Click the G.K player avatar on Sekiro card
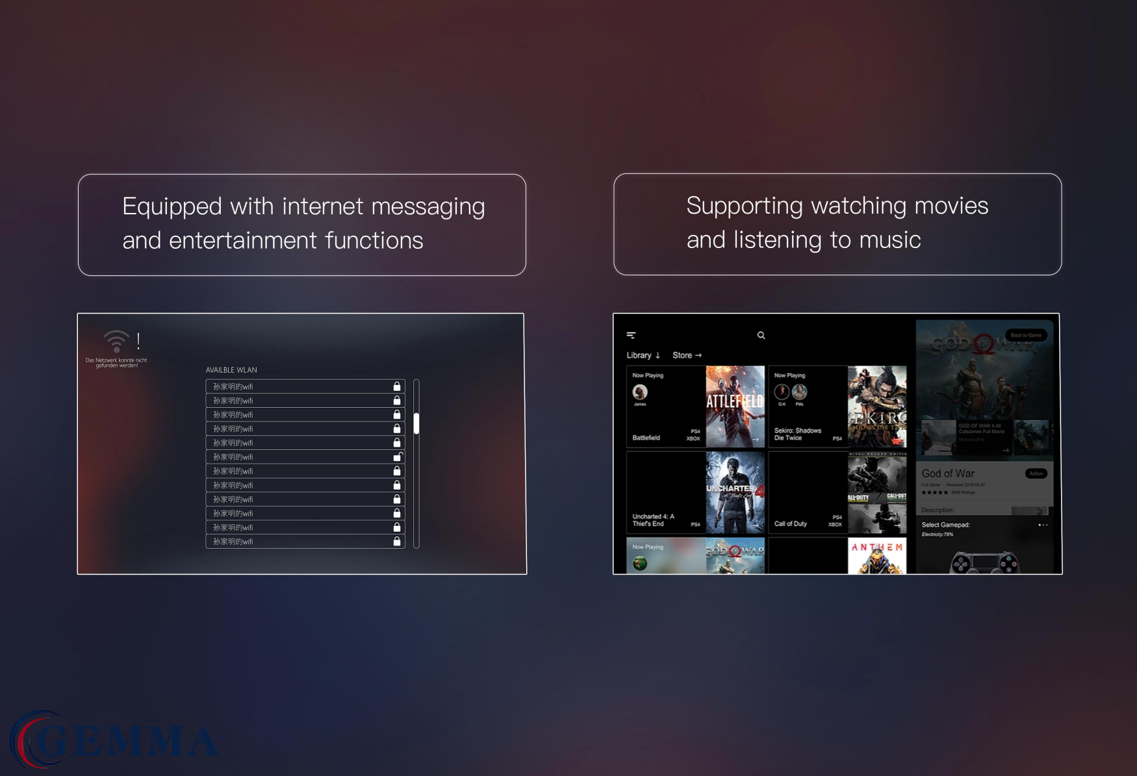1137x776 pixels. click(782, 392)
